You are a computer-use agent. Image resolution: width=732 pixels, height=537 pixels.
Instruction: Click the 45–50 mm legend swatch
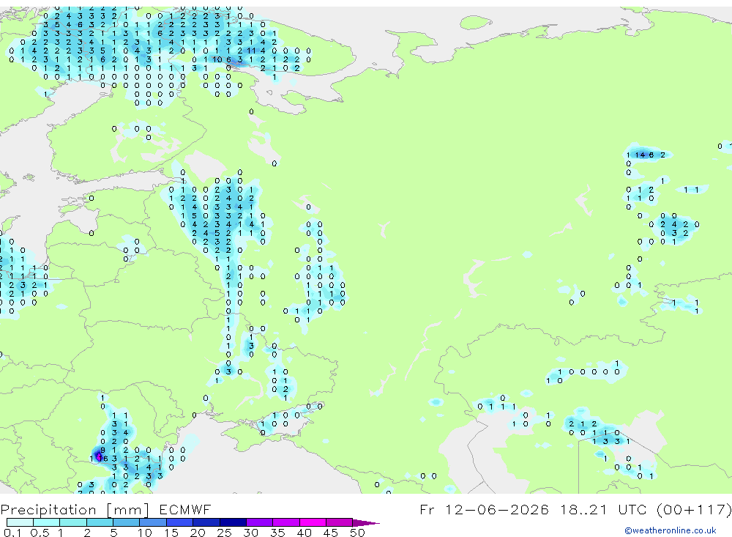(x=339, y=522)
